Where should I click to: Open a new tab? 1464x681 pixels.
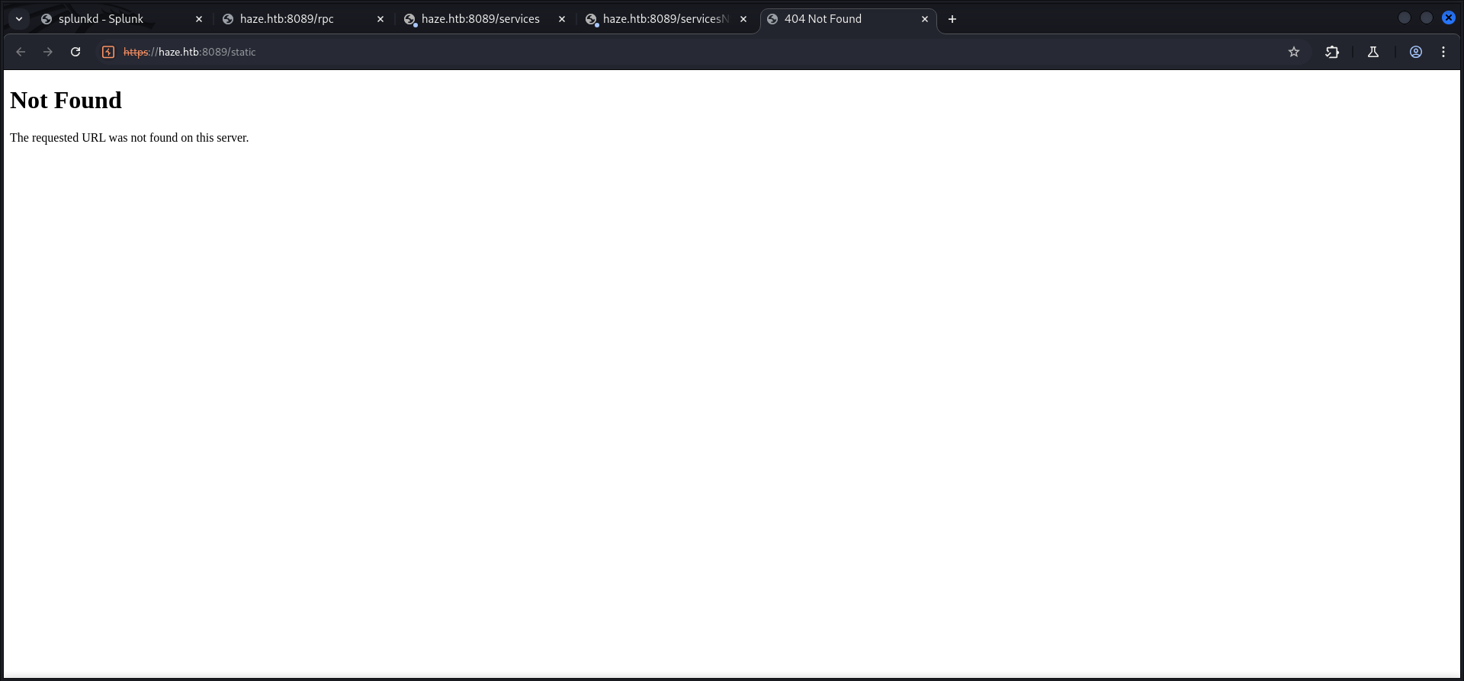[952, 19]
